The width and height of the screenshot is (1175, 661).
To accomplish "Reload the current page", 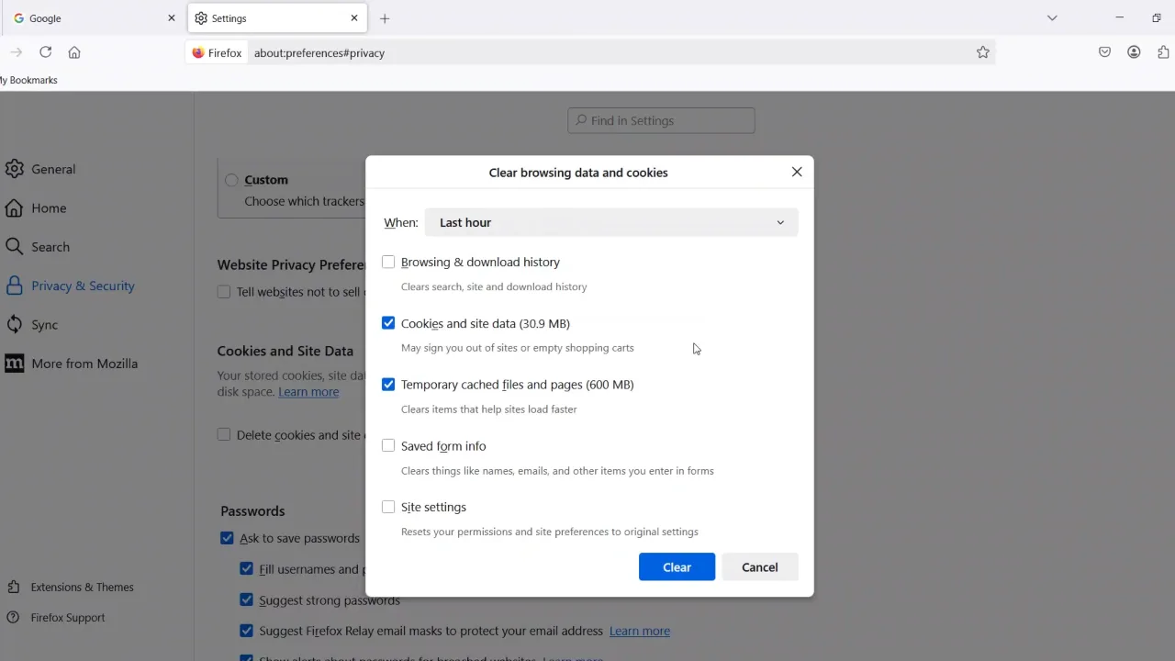I will (x=45, y=52).
